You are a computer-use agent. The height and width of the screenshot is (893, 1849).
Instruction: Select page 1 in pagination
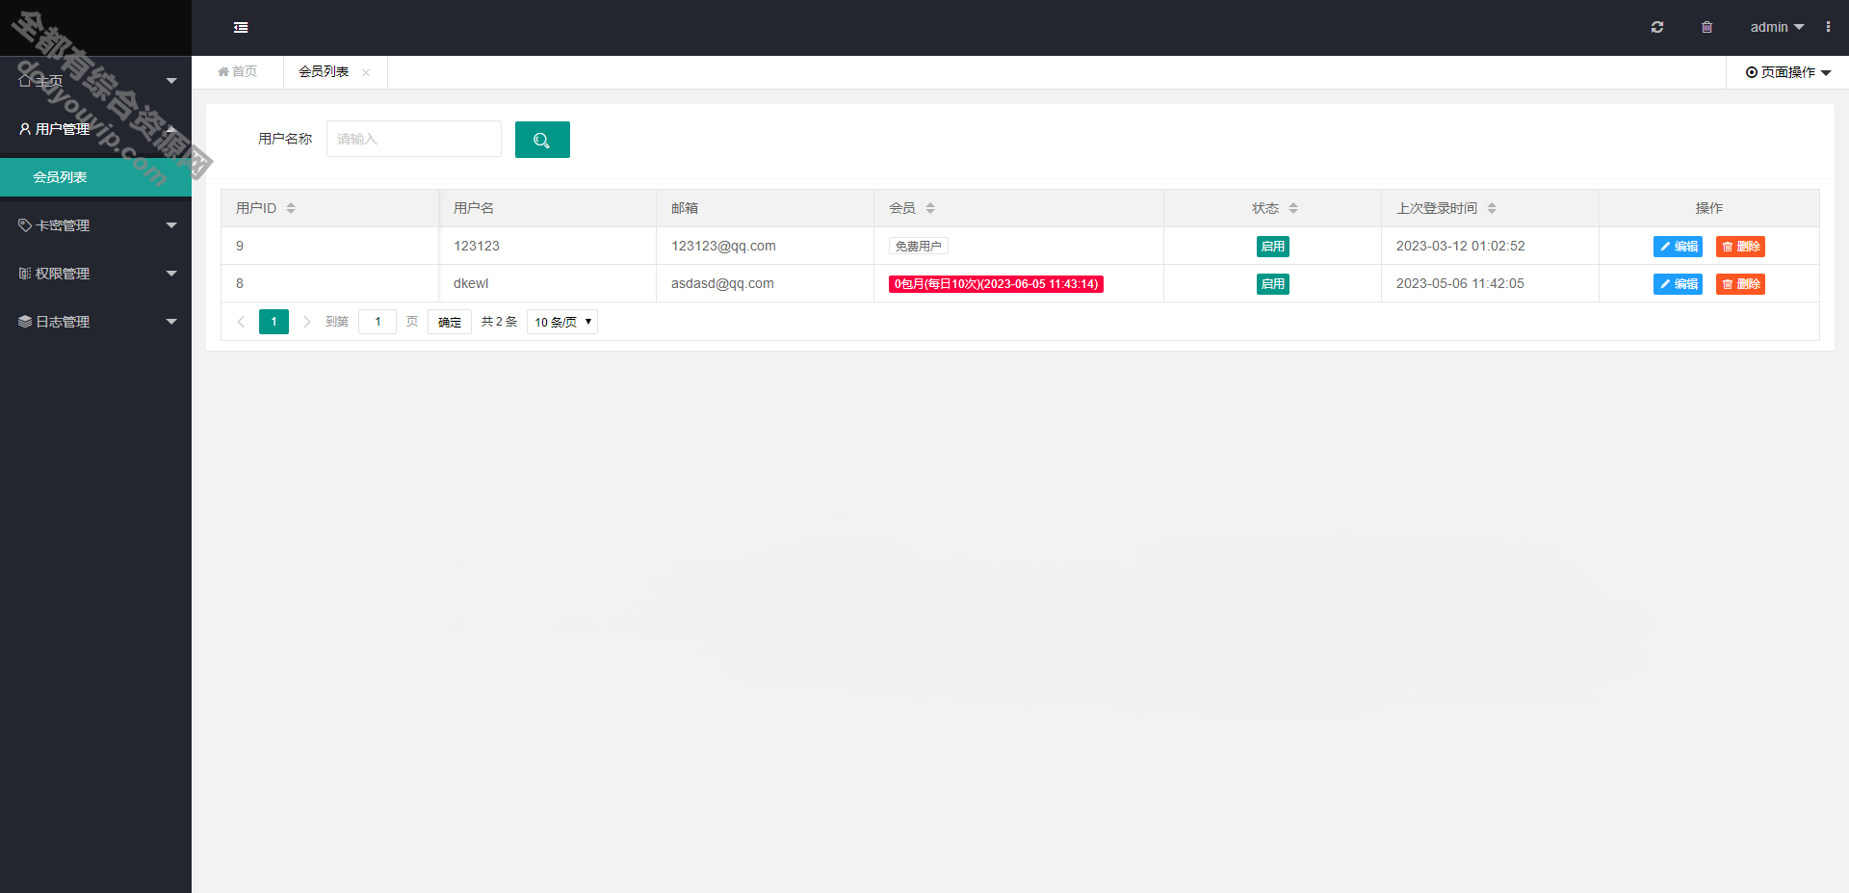coord(273,322)
